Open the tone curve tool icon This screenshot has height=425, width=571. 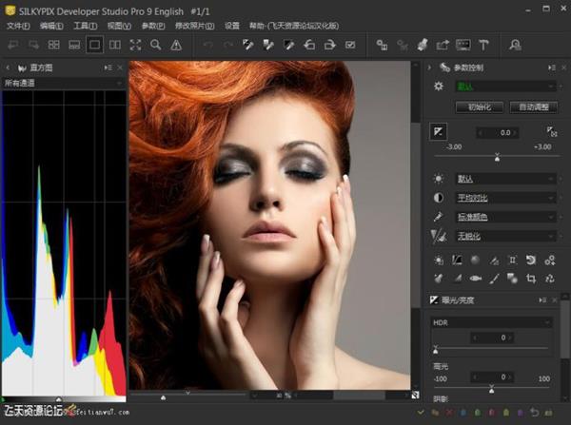(457, 260)
